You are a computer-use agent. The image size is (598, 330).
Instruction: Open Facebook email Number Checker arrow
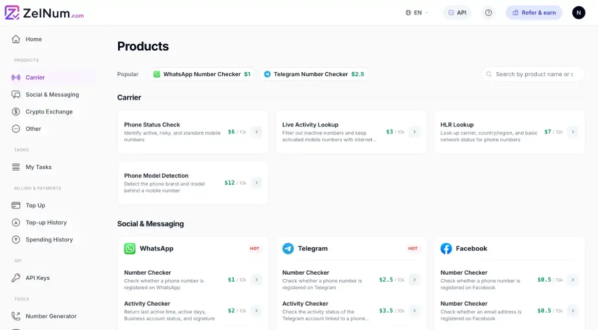point(573,311)
